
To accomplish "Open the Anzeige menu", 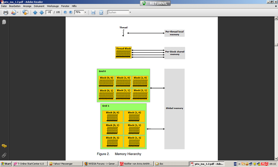I will coord(27,6).
